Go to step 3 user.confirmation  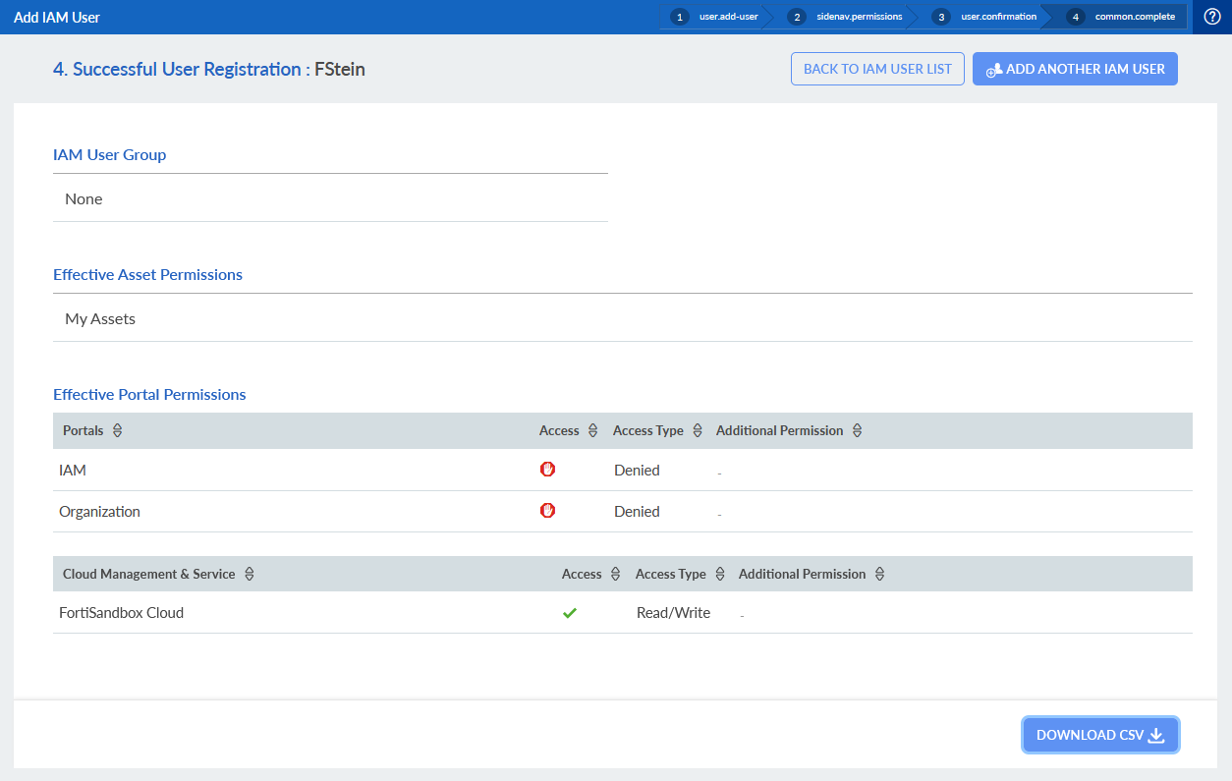986,17
